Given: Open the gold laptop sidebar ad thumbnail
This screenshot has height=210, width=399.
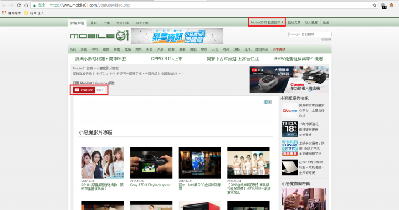Looking at the screenshot, I should click(290, 167).
